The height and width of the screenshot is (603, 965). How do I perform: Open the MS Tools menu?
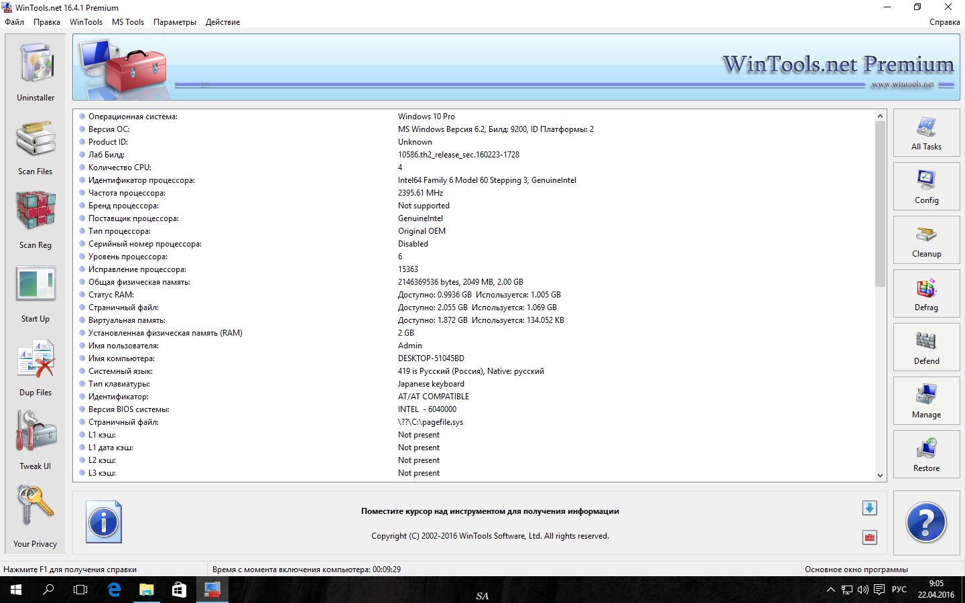click(128, 22)
